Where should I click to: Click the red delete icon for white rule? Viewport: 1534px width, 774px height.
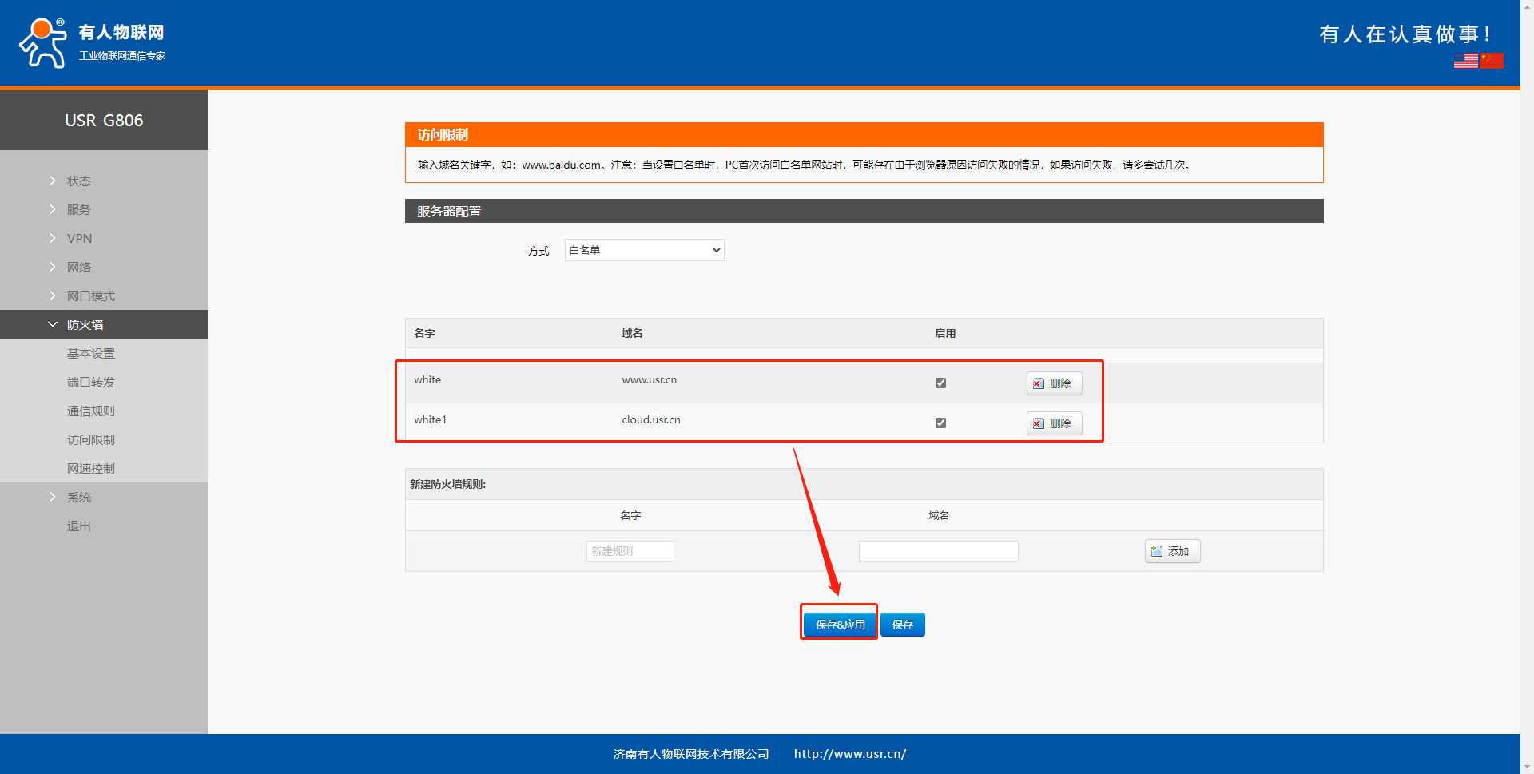(x=1038, y=383)
